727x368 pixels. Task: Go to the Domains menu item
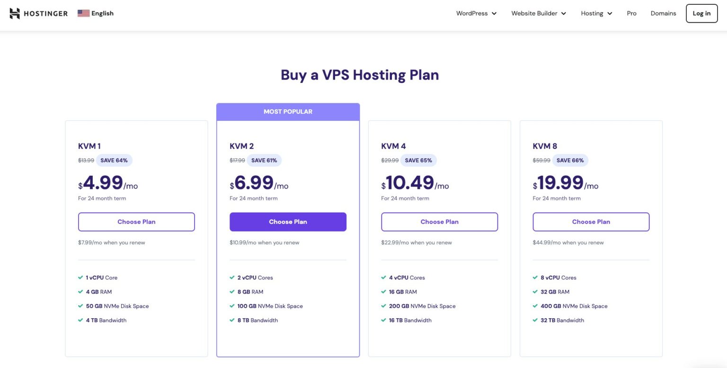click(663, 13)
